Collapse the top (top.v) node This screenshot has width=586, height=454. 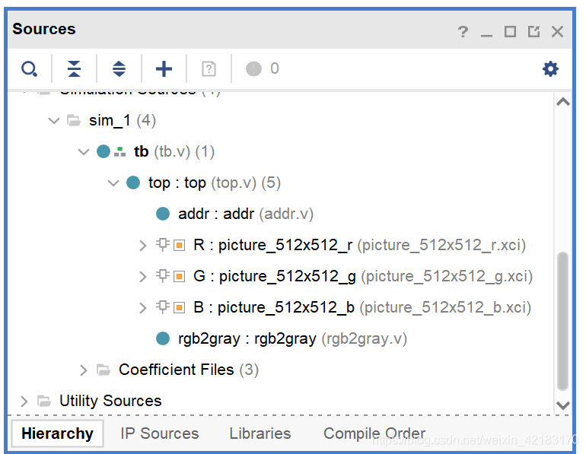coord(113,183)
